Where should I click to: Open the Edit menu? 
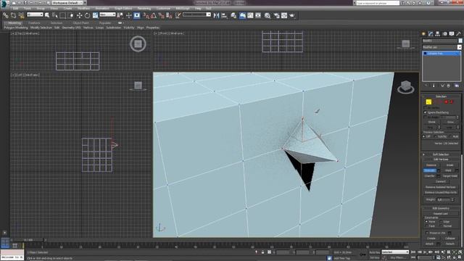point(15,9)
